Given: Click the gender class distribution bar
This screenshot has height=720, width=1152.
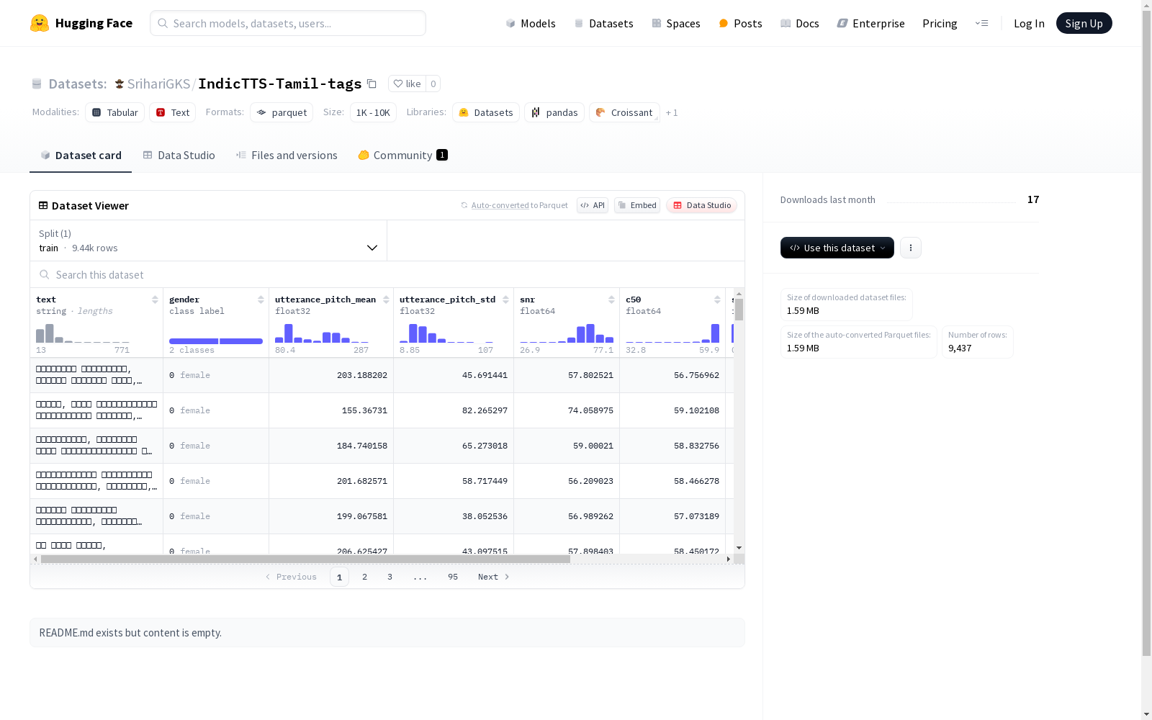Looking at the screenshot, I should click(x=216, y=341).
